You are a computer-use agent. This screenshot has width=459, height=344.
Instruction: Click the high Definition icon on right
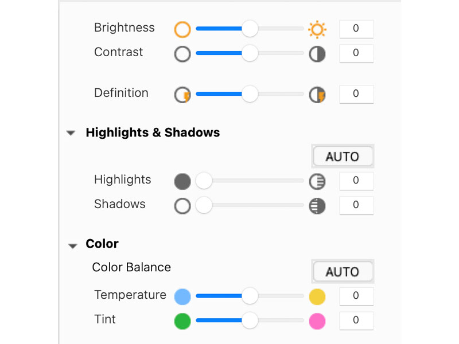point(317,95)
